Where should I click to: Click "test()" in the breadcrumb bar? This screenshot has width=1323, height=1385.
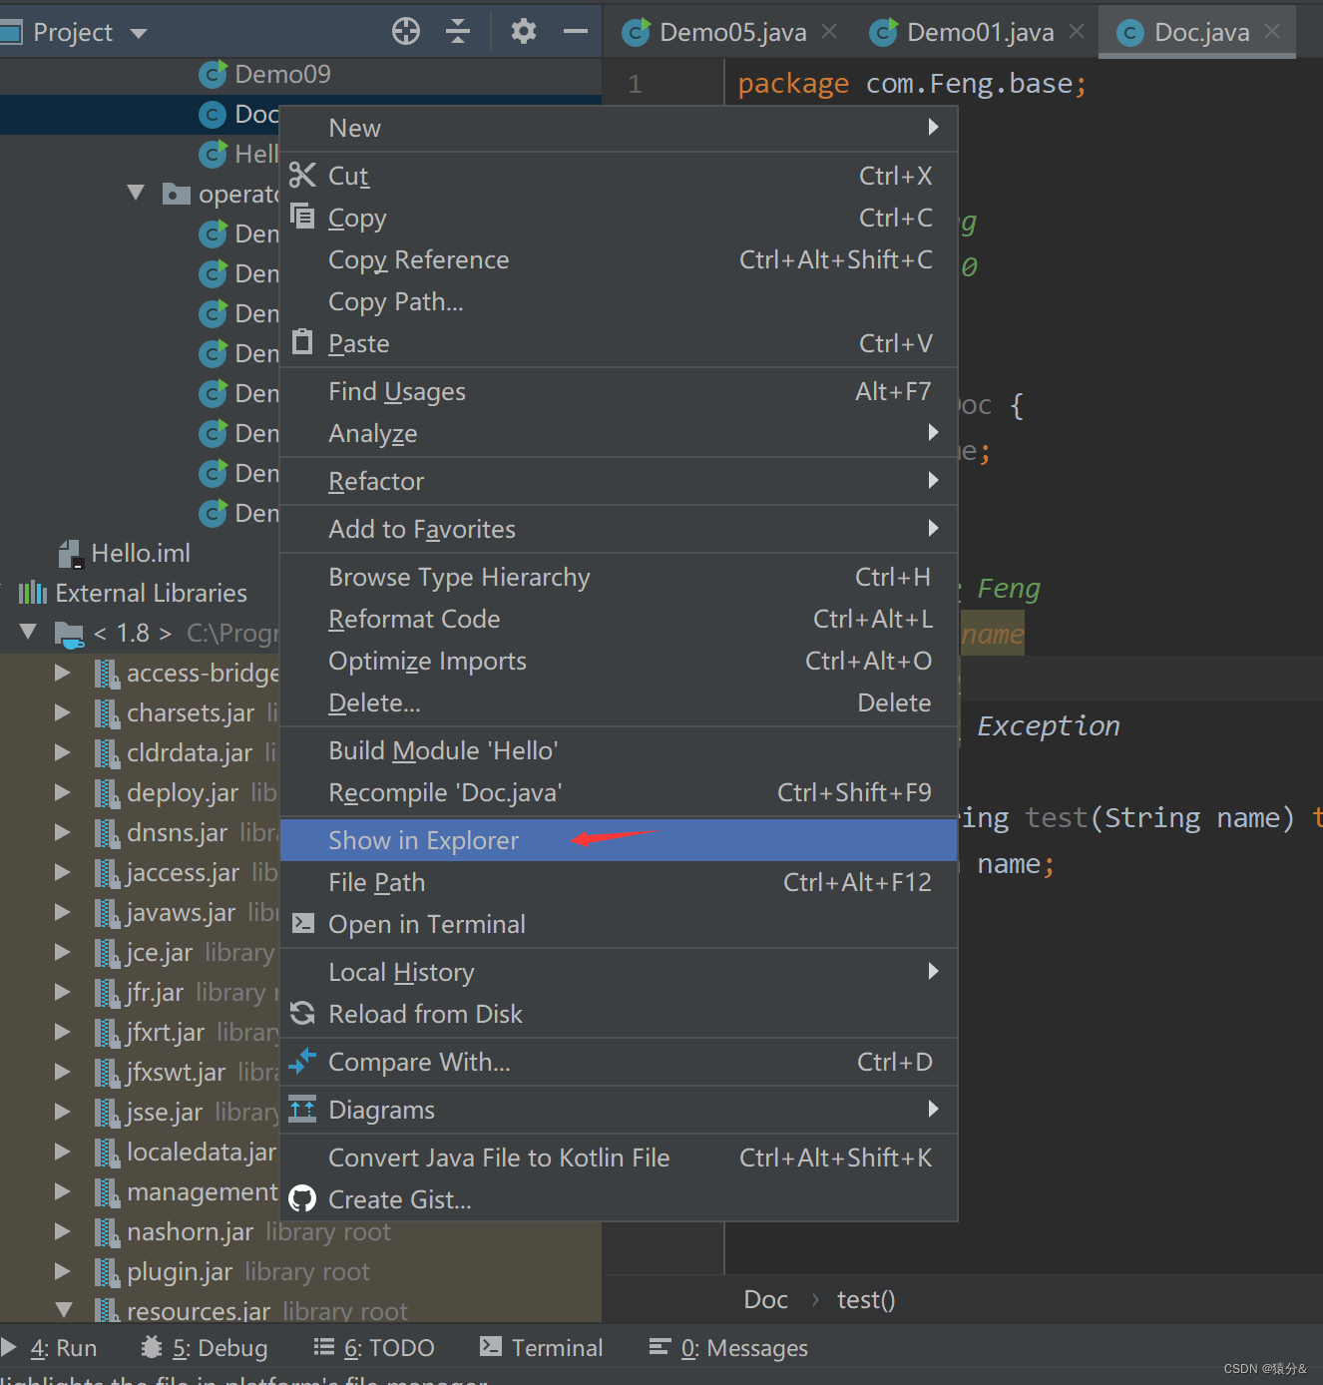pos(864,1298)
